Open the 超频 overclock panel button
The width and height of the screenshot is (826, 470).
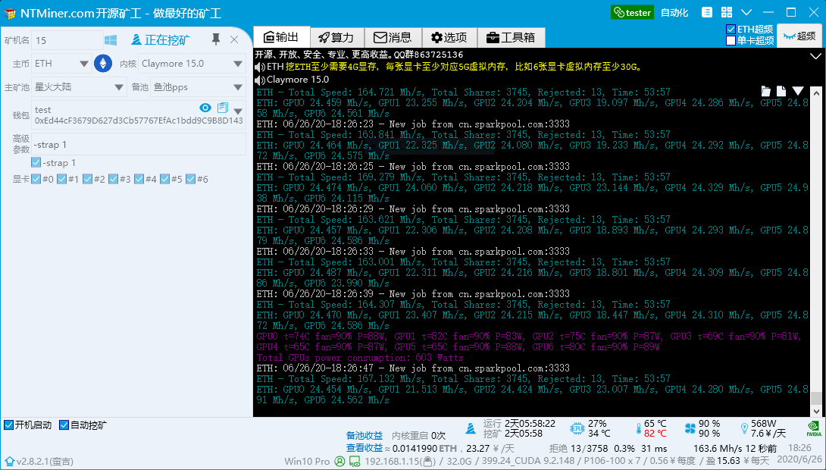799,36
